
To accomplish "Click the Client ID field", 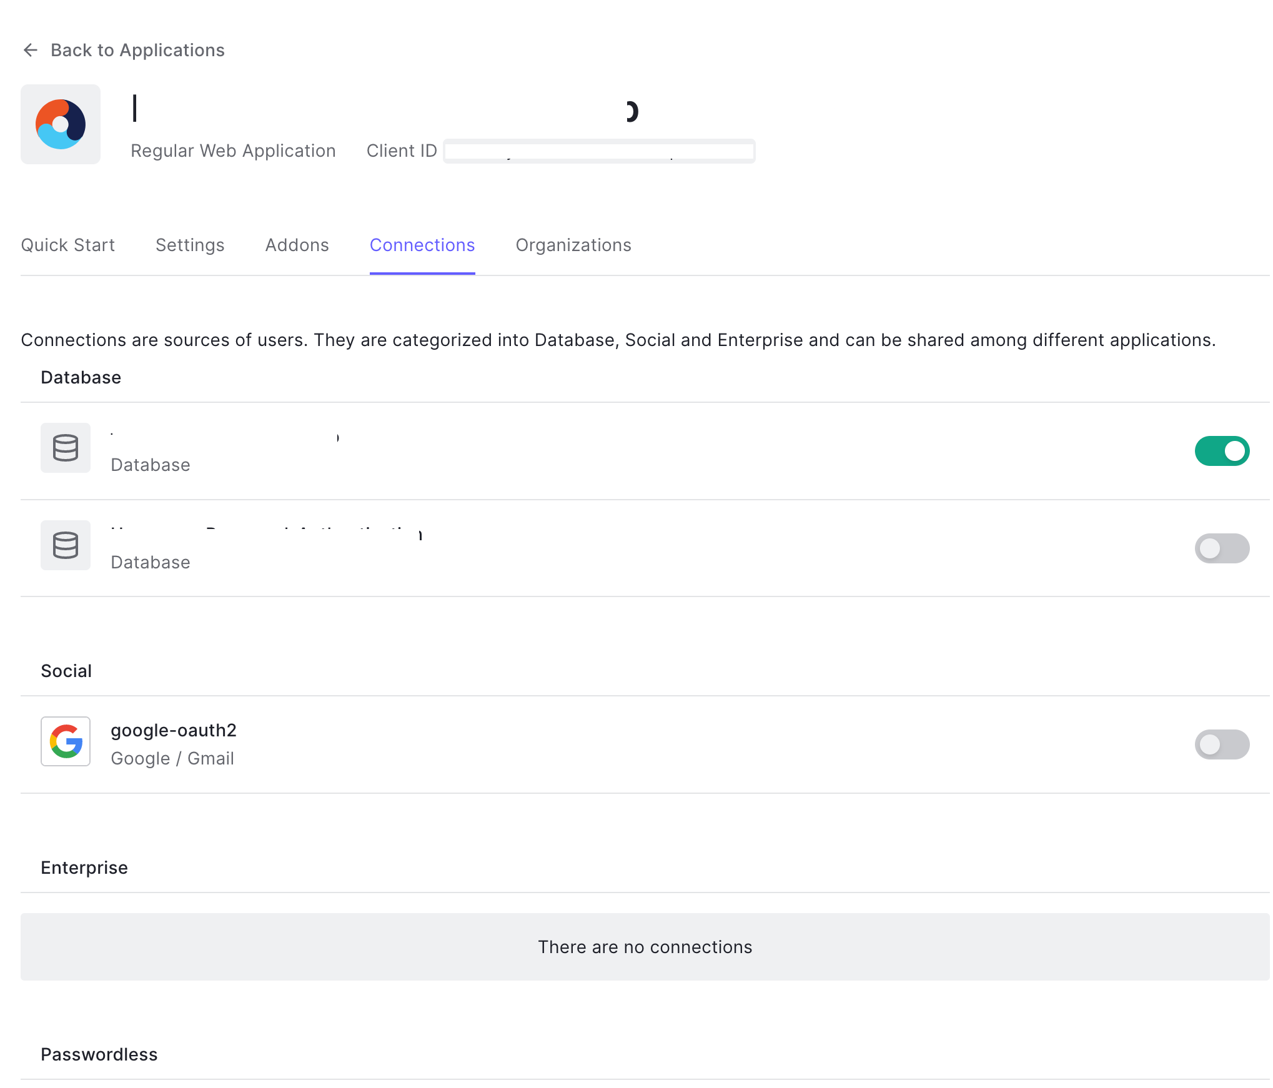I will [598, 151].
